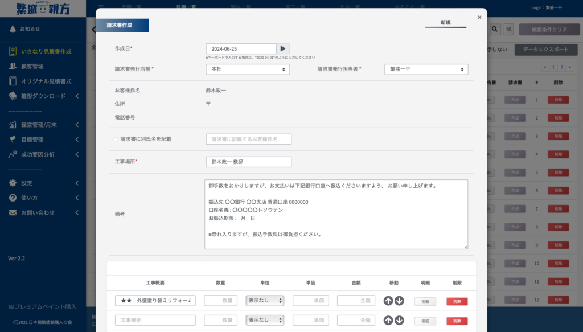Open the first row 単位 dropdown 表示なし
The image size is (583, 332).
(x=265, y=301)
